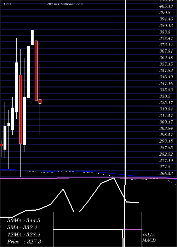Click the 367.81 price axis label
The height and width of the screenshot is (247, 177).
tap(166, 51)
